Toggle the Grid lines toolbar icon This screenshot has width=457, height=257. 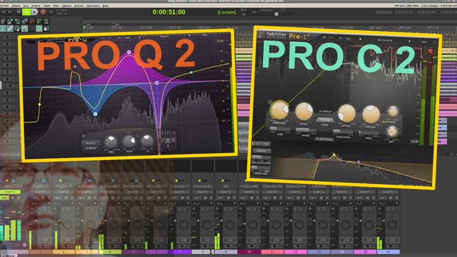(32, 29)
